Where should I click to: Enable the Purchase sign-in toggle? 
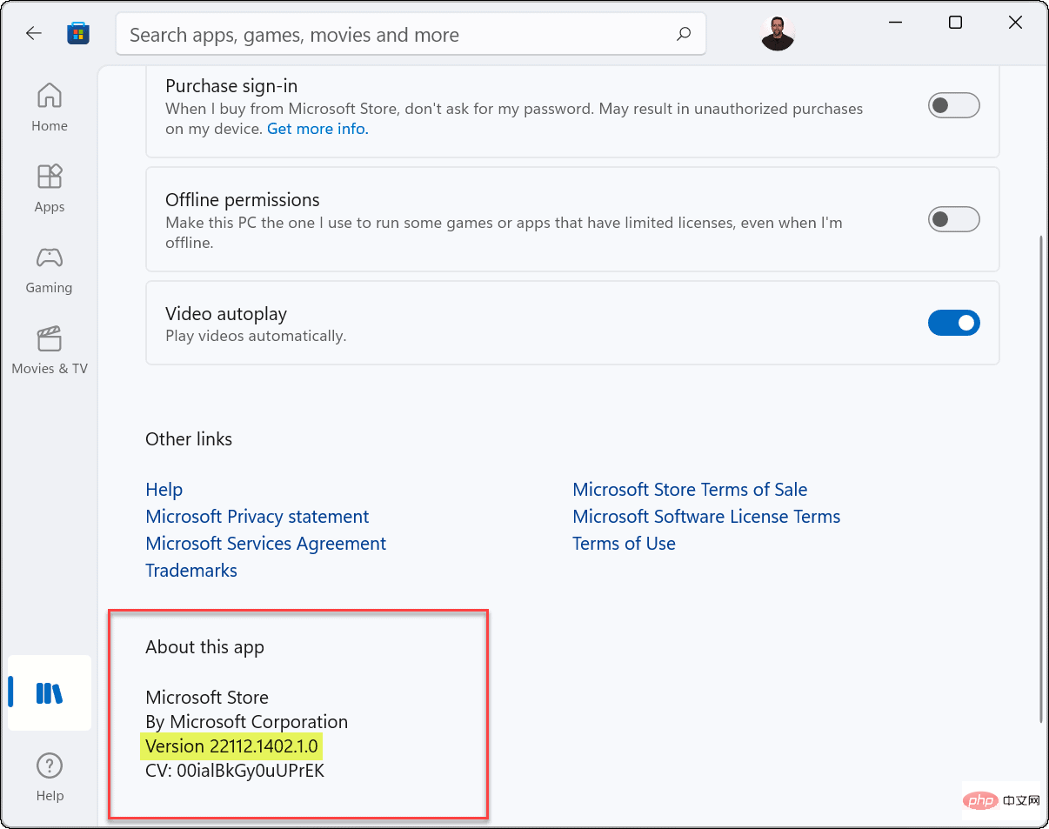[954, 106]
